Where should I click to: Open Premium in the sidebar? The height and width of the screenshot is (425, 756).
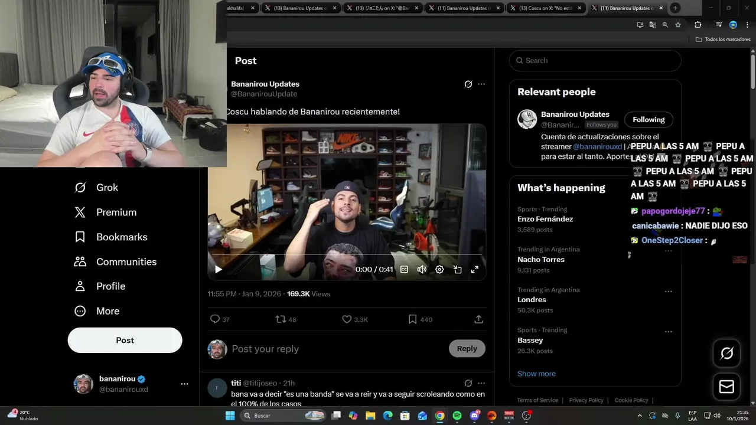click(105, 212)
